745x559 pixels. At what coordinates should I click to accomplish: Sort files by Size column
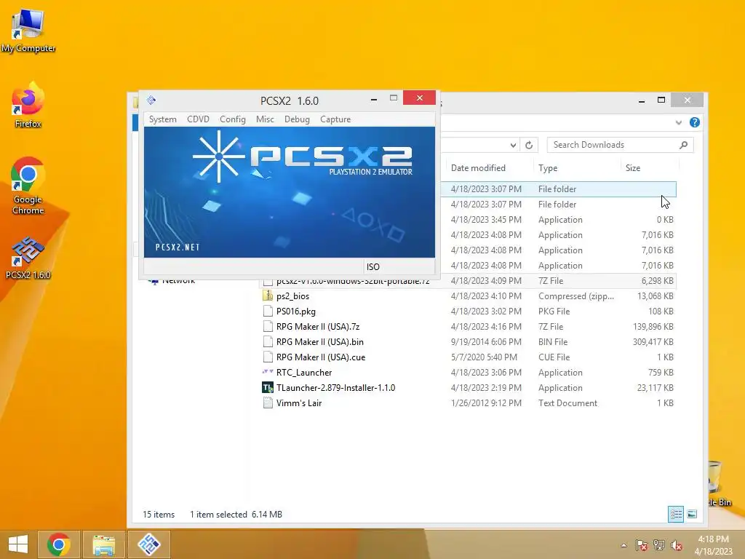tap(633, 168)
